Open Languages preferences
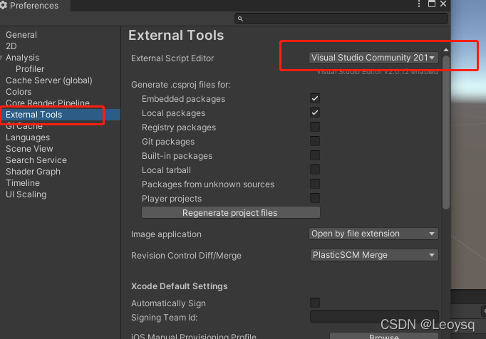Screen dimensions: 486x339 pos(28,137)
